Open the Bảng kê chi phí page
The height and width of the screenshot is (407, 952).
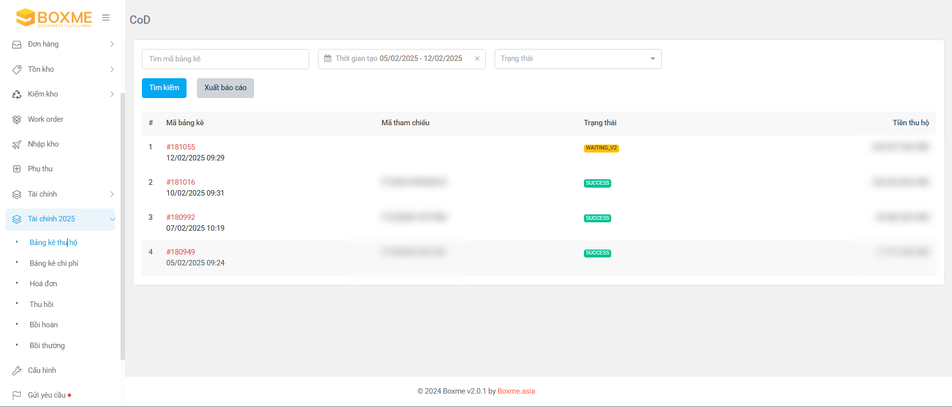[x=54, y=263]
